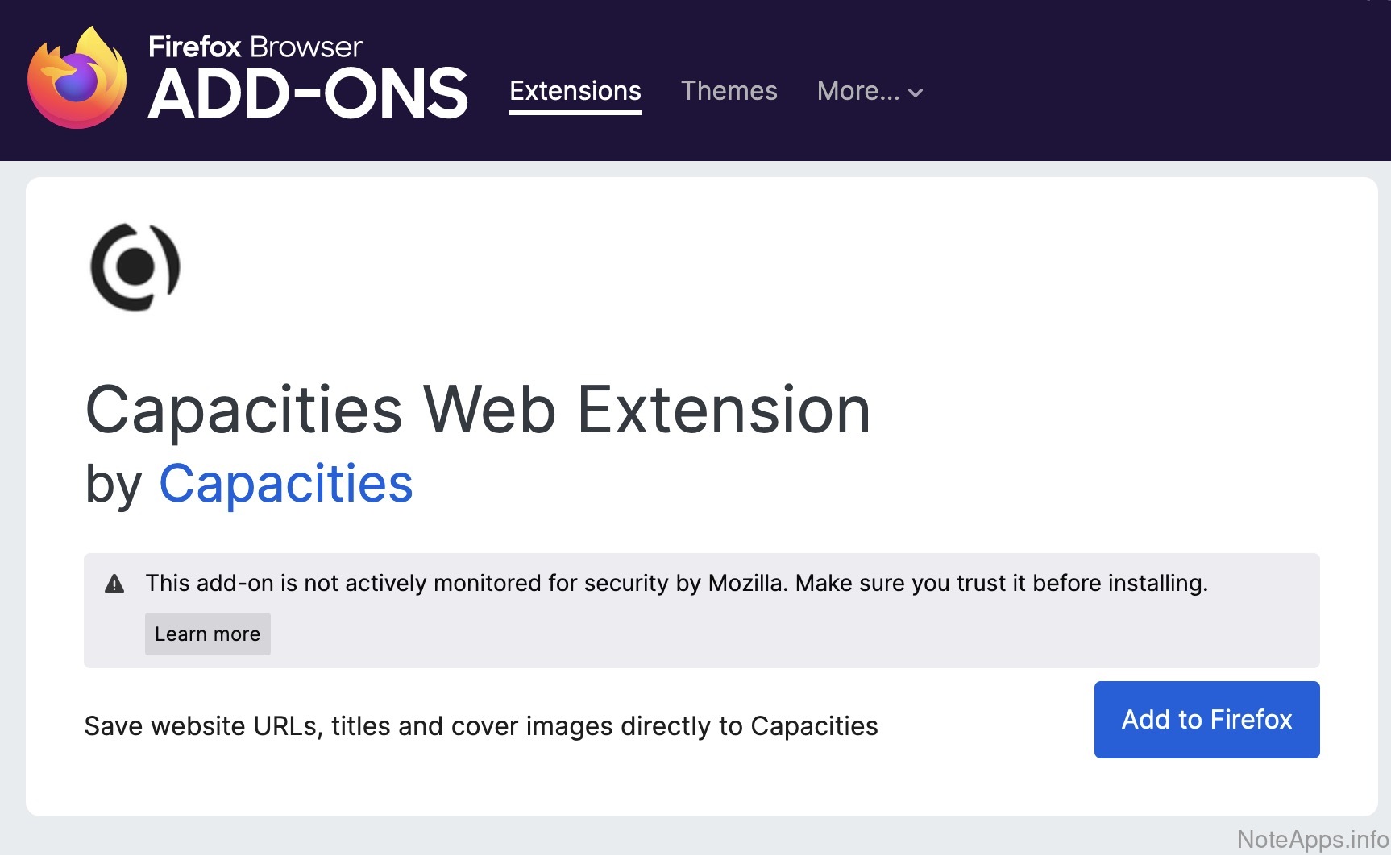
Task: Click the word "Mozilla" in the warning
Action: (x=746, y=583)
